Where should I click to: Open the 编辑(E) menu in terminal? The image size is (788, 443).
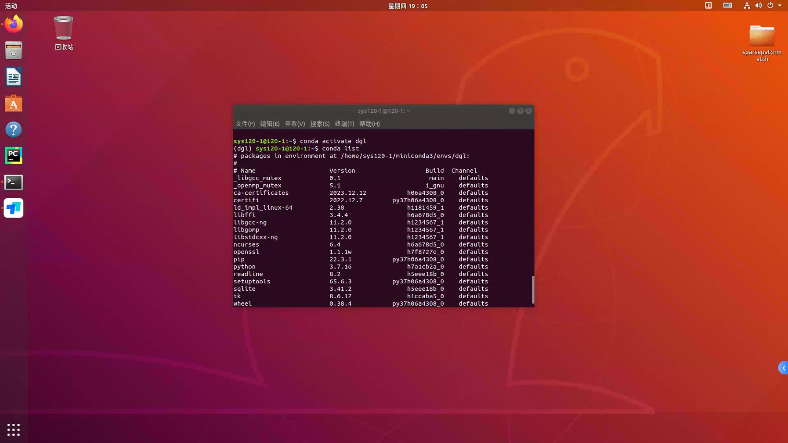tap(270, 124)
